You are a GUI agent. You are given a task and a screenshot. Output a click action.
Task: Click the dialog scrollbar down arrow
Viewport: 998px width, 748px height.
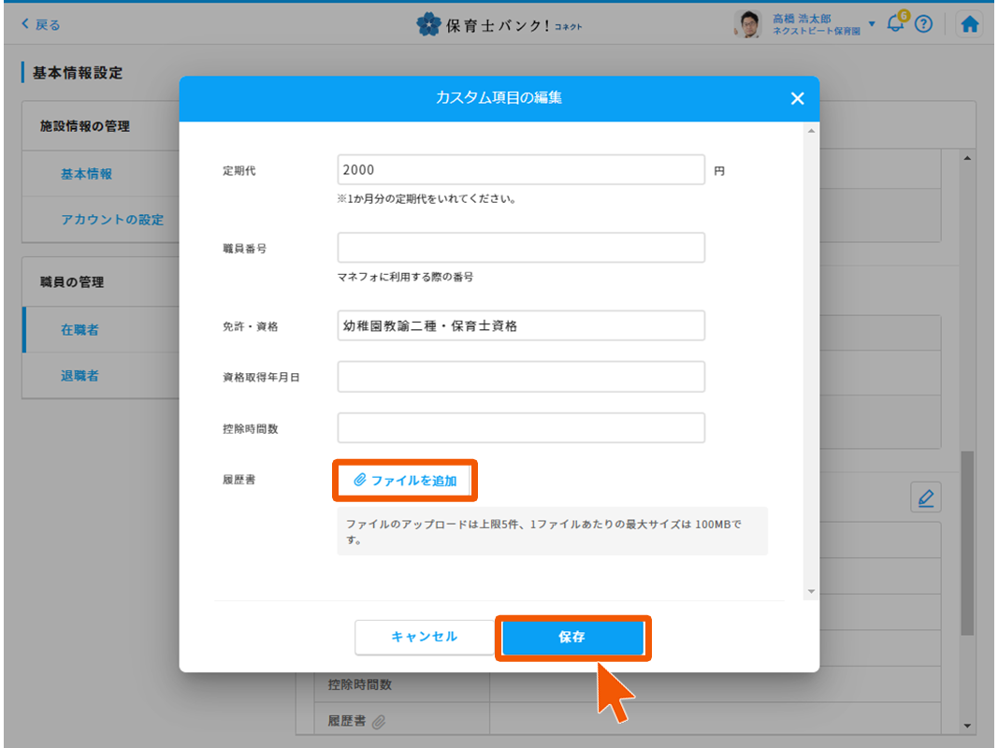[811, 591]
